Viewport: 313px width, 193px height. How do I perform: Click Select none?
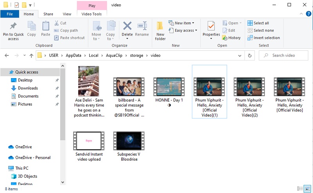click(x=261, y=30)
